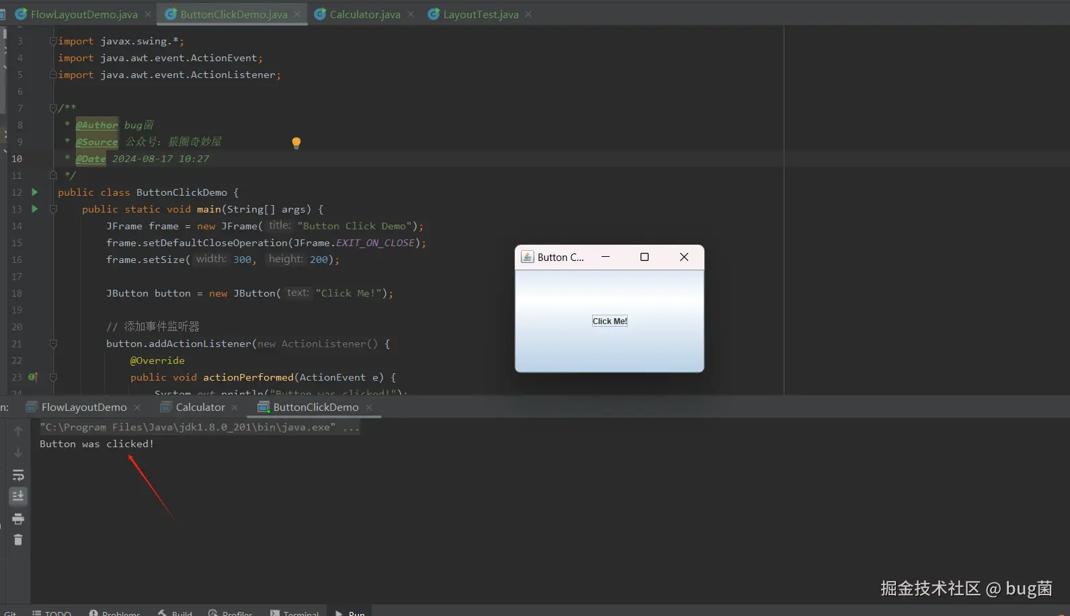
Task: Close the FlowLayoutDemo run tab
Action: (137, 408)
